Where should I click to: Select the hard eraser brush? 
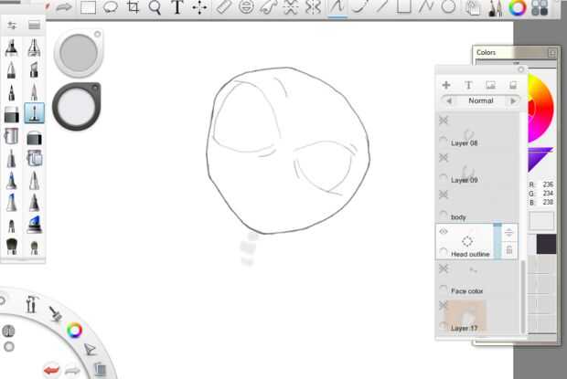click(x=12, y=114)
